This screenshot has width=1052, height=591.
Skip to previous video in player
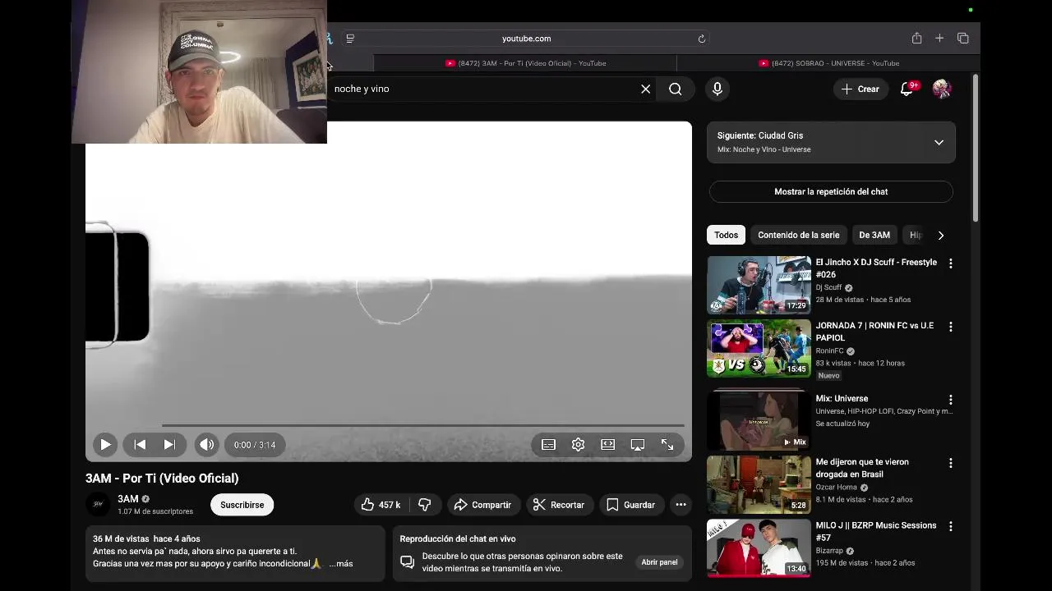tap(140, 444)
